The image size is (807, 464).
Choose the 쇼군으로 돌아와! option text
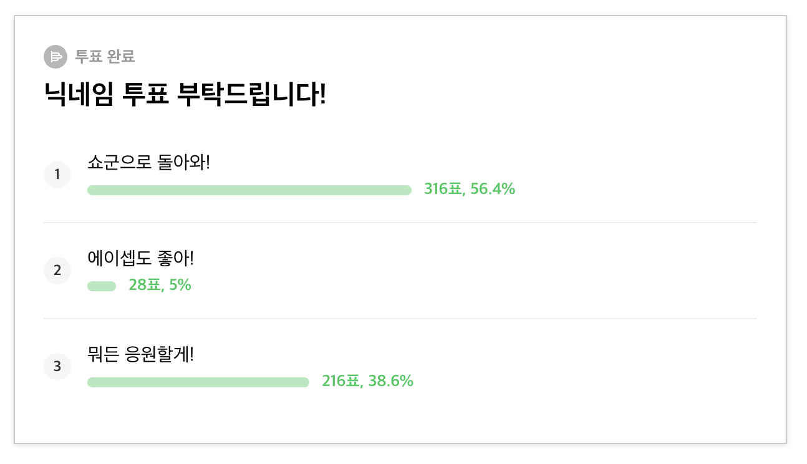[x=148, y=163]
